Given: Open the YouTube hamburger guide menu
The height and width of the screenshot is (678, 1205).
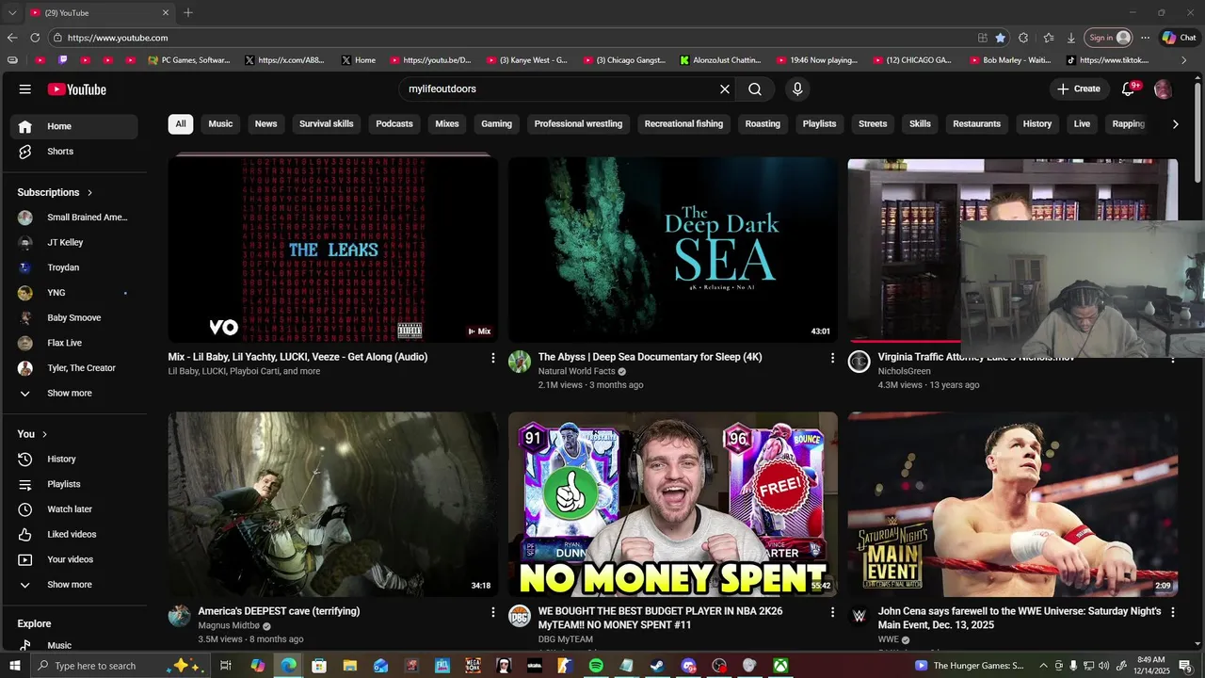Looking at the screenshot, I should click(x=25, y=89).
